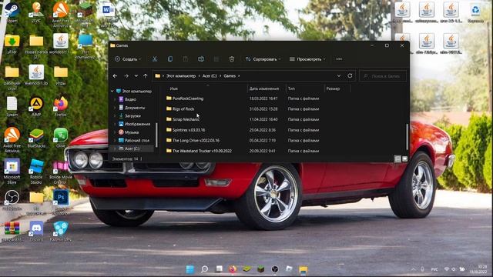Switch to details list view toggle in status bar
This screenshot has width=493, height=277.
coord(397,159)
